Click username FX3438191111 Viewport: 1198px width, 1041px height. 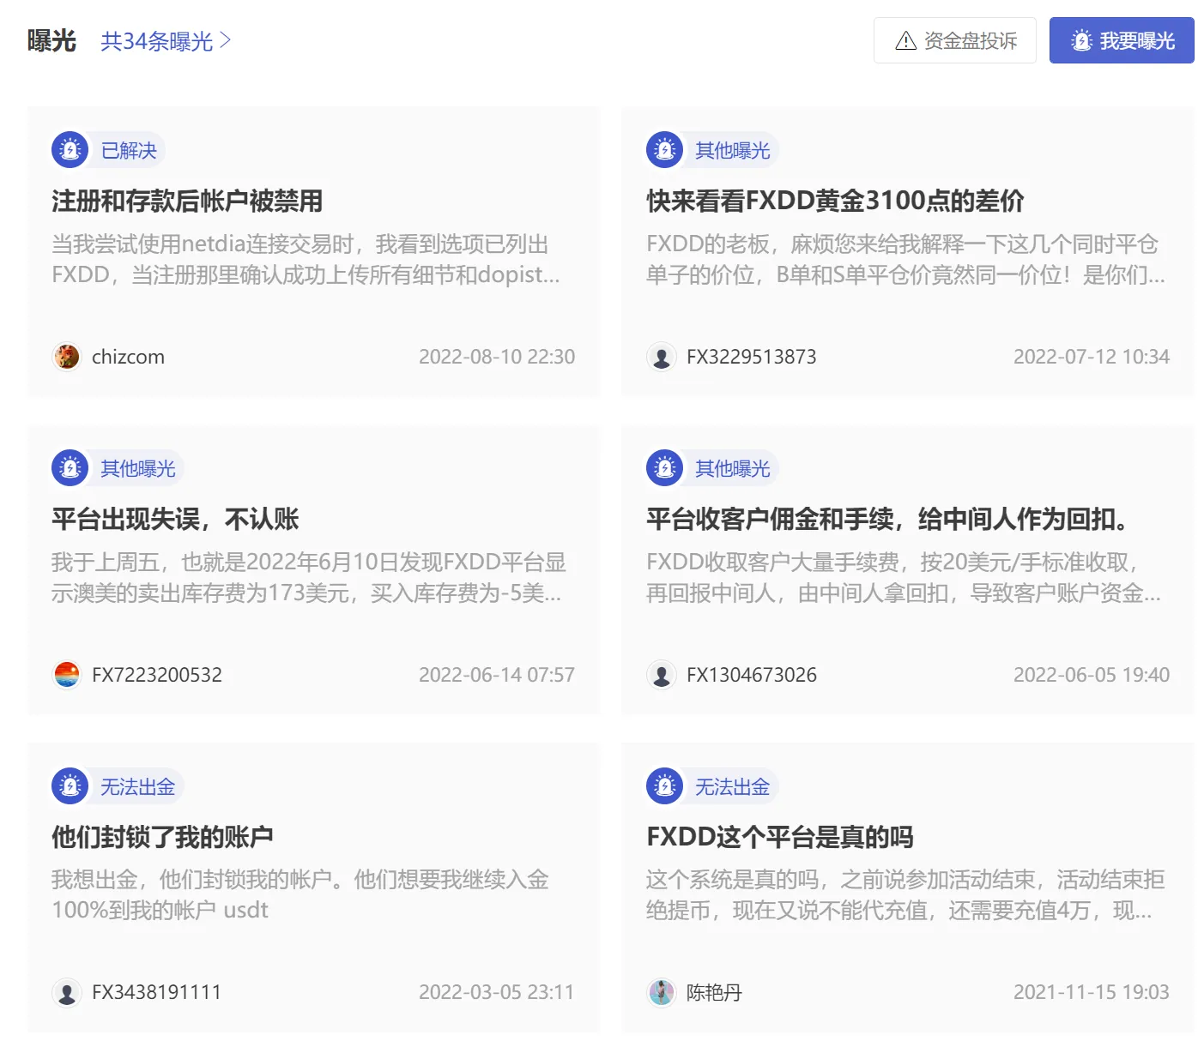coord(157,992)
